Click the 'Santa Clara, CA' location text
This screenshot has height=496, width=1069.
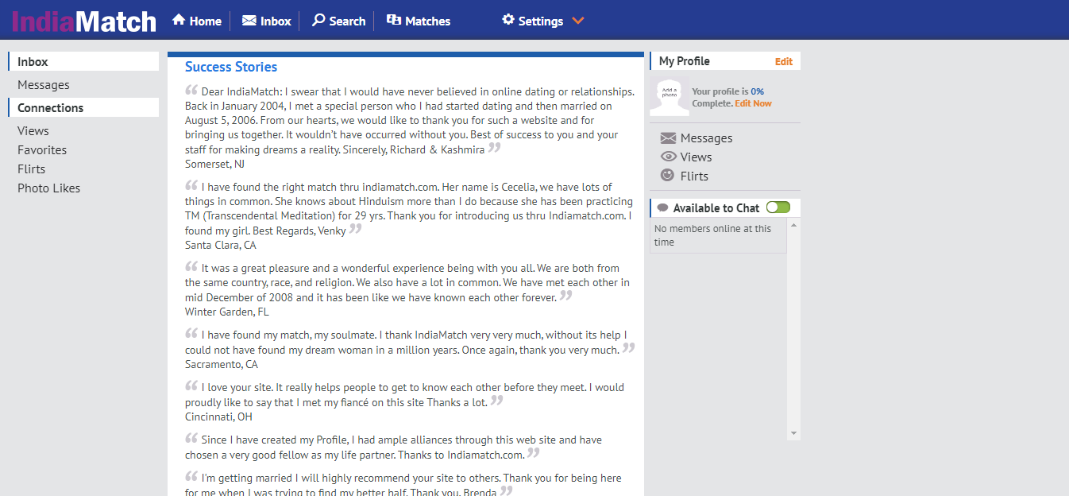[x=221, y=246]
